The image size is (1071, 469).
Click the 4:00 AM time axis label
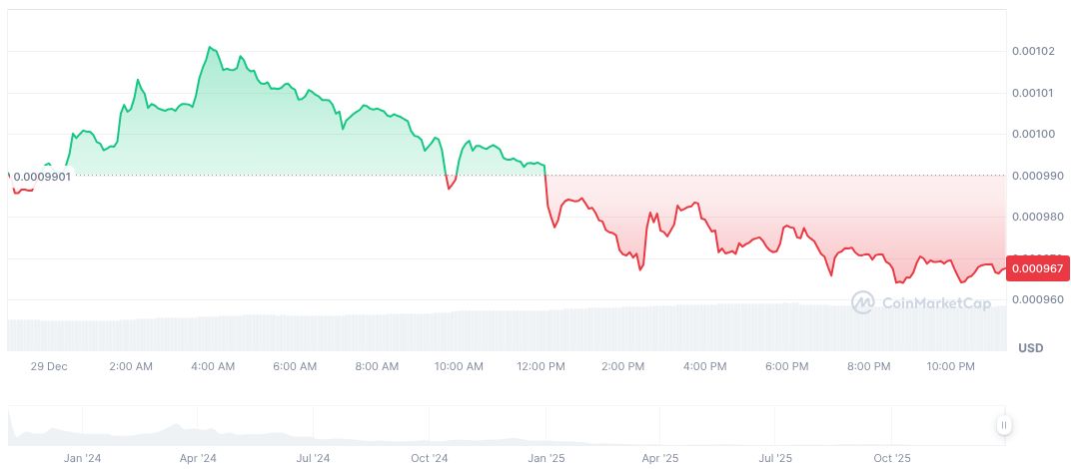tap(213, 366)
